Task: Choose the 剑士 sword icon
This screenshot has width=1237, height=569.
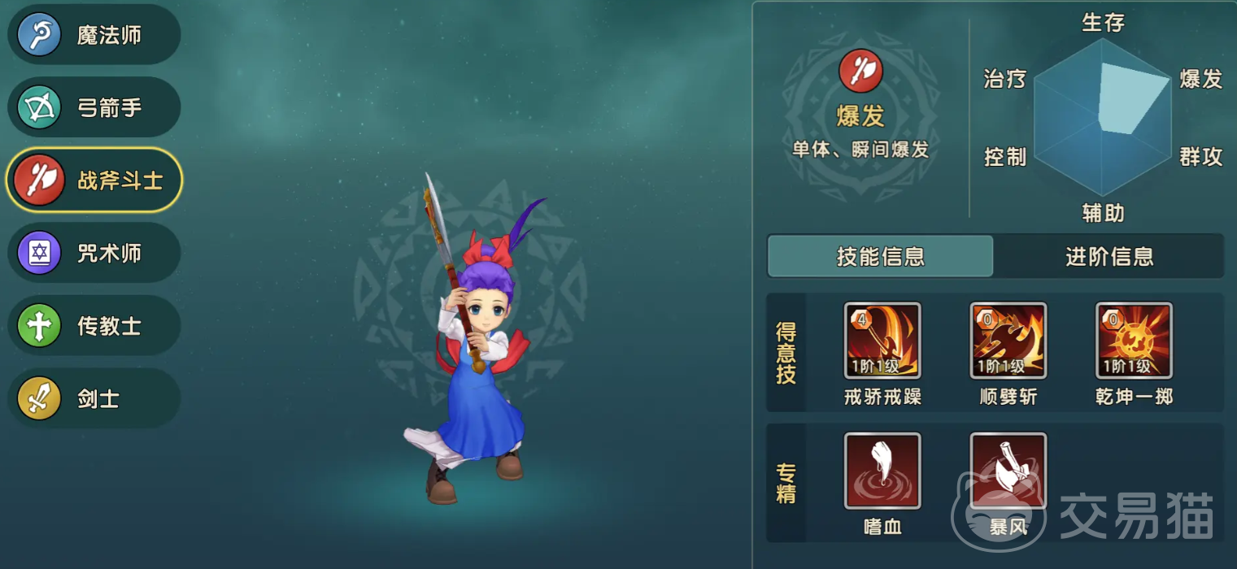Action: (39, 398)
